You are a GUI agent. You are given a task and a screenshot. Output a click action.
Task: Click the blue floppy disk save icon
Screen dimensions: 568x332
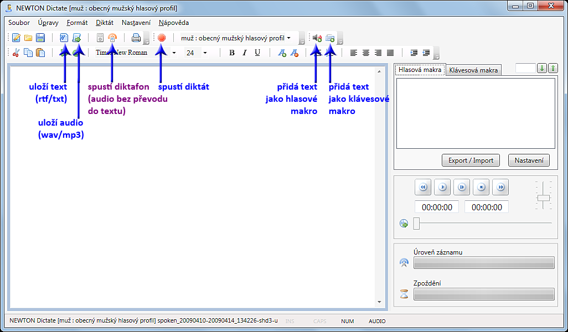click(40, 38)
